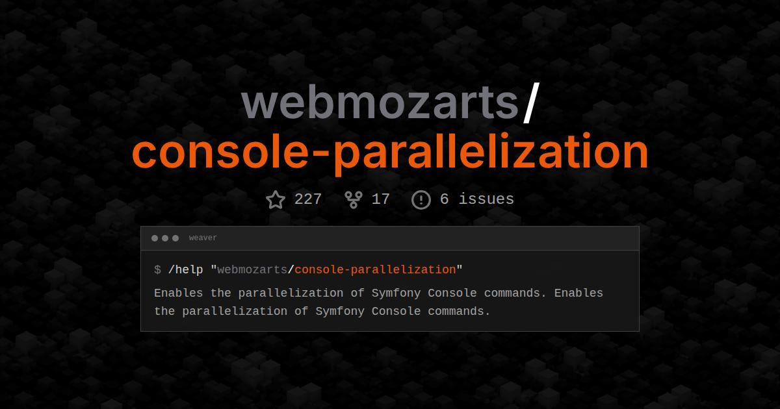
Task: Click the '6 issues' text
Action: 477,199
